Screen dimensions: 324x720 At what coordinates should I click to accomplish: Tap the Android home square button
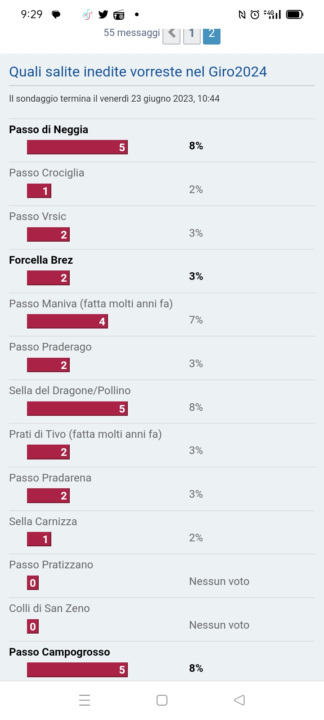tap(162, 700)
